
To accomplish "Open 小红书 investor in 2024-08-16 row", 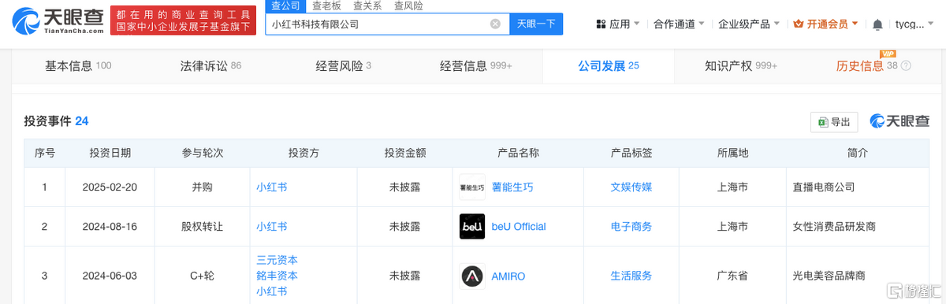I will tap(272, 227).
